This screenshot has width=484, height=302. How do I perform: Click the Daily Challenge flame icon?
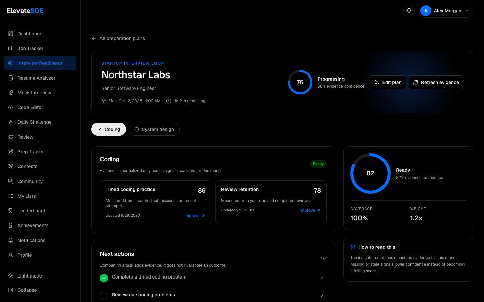coord(11,122)
